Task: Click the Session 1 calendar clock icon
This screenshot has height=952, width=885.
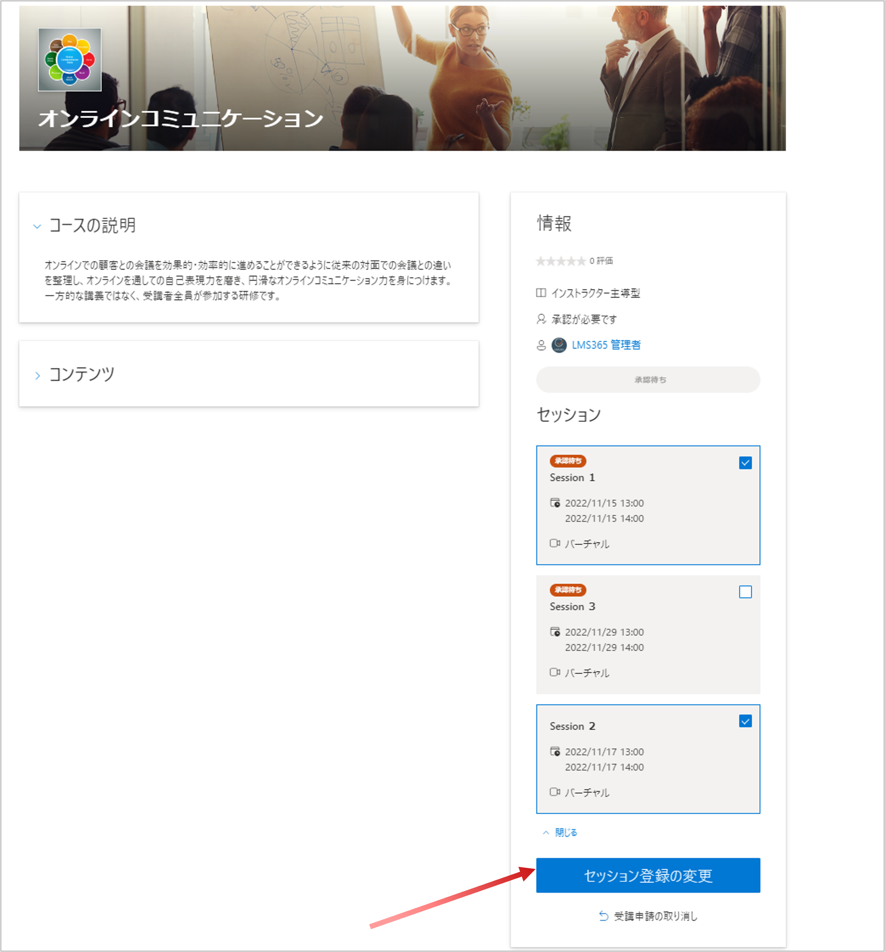Action: point(555,502)
